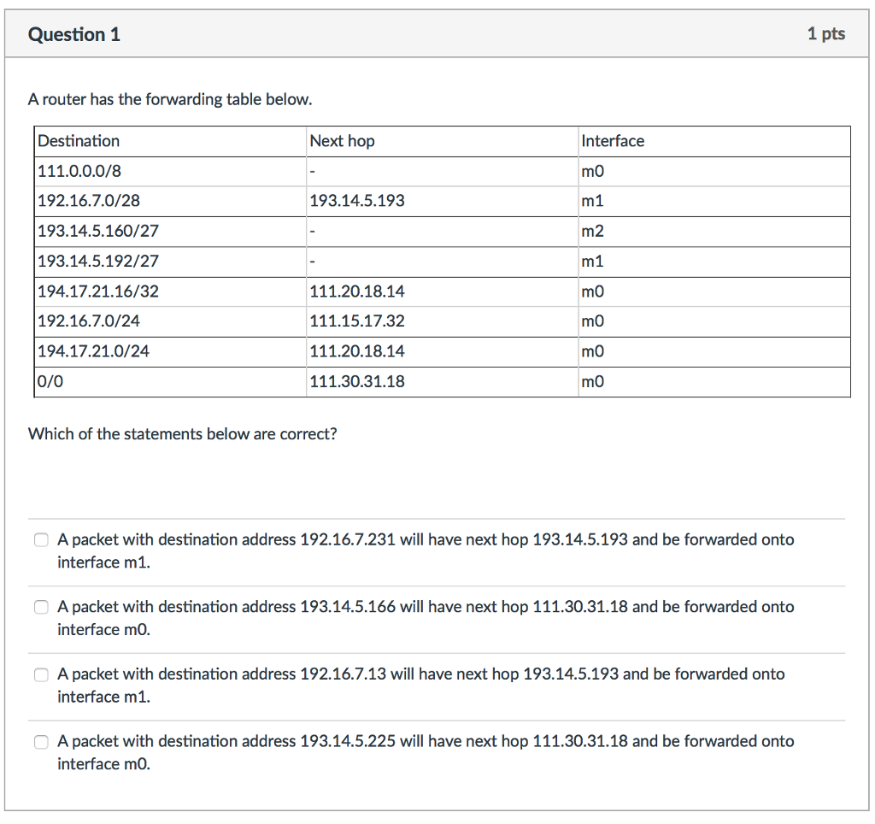Image resolution: width=875 pixels, height=824 pixels.
Task: Check the answer about destination 192.16.7.13
Action: click(x=41, y=674)
